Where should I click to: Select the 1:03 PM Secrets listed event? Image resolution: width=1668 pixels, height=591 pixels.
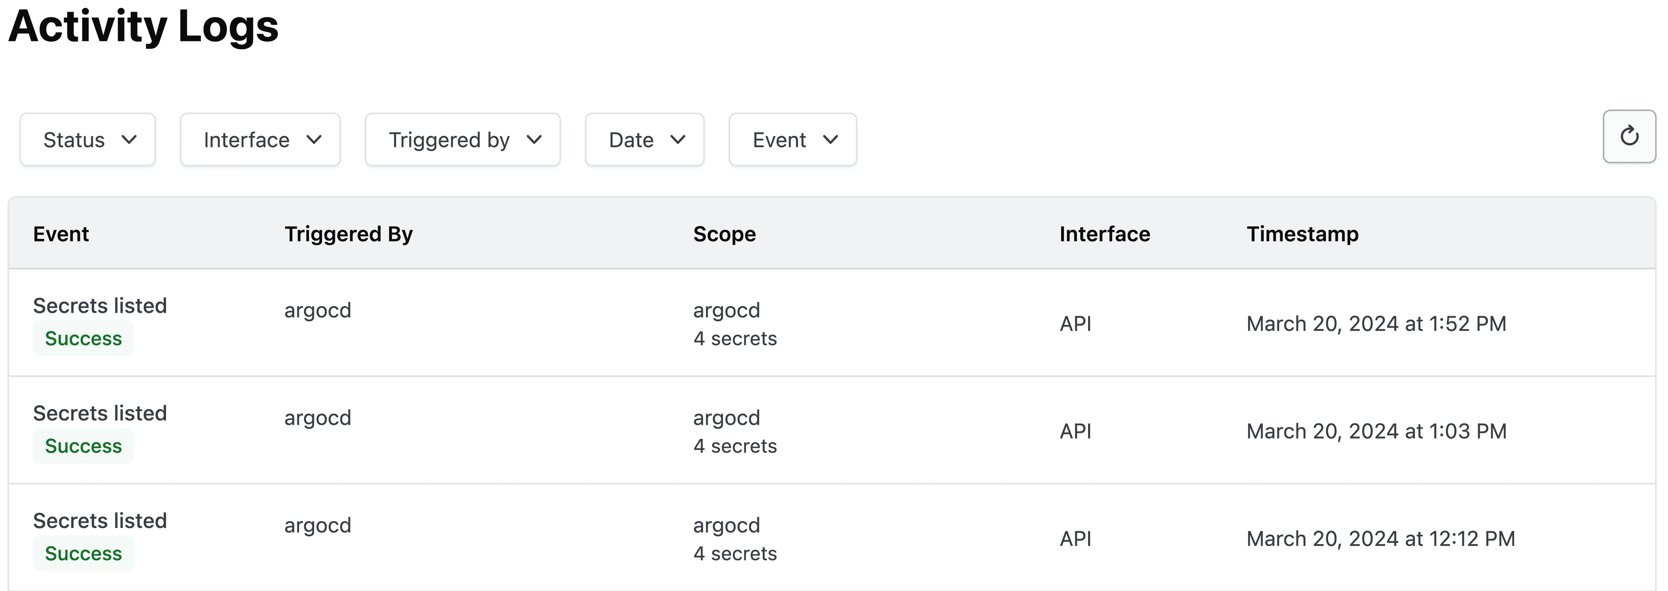(100, 413)
